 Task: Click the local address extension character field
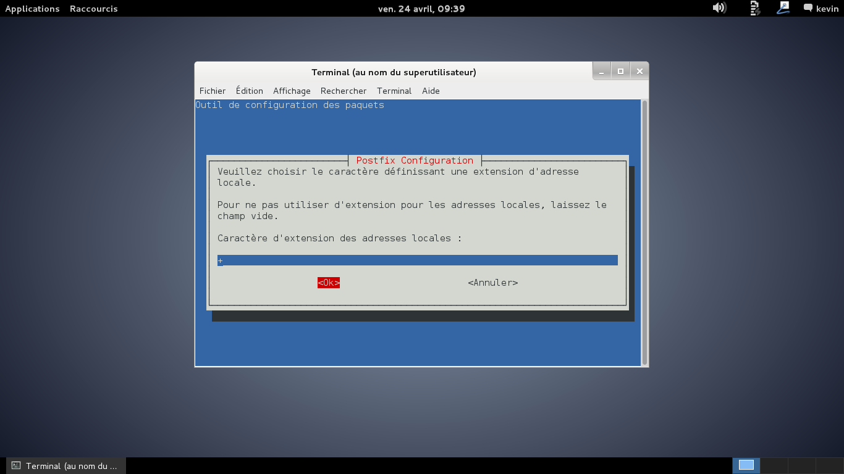click(418, 260)
